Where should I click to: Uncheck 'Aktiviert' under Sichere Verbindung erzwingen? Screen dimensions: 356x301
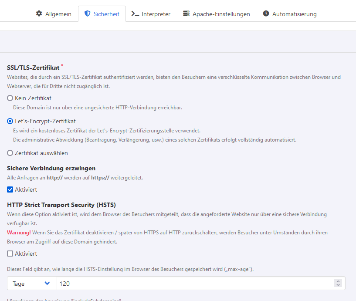click(x=10, y=189)
